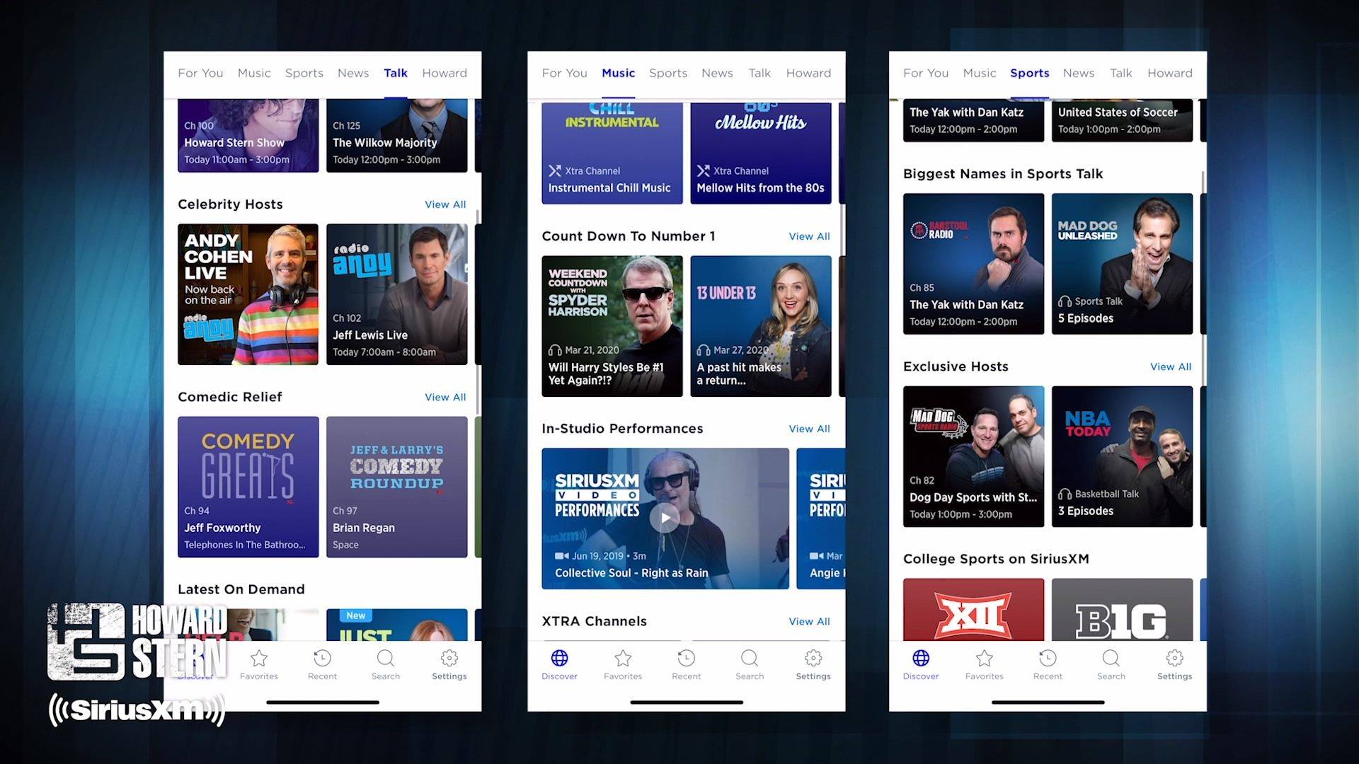Image resolution: width=1359 pixels, height=764 pixels.
Task: Open The Wilkow Majority Ch 125 card
Action: click(x=397, y=136)
